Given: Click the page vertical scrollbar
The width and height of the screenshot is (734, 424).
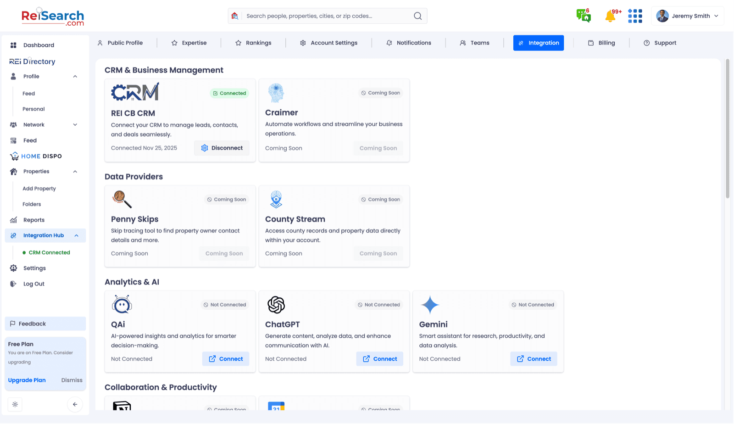Looking at the screenshot, I should pos(728,128).
